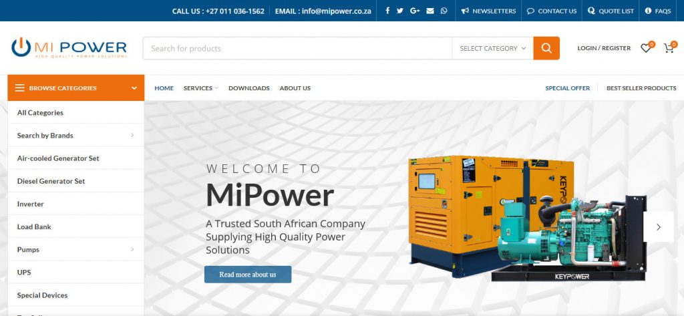Open the Facebook social icon
684x316 pixels.
click(387, 11)
